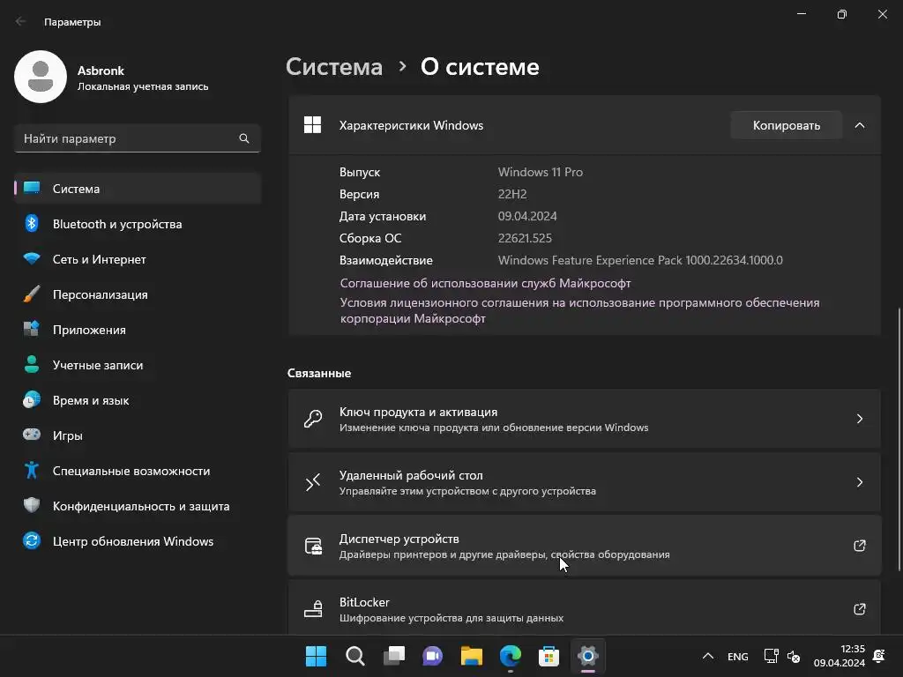The height and width of the screenshot is (677, 903).
Task: Collapse the Характеристики Windows section
Action: (859, 125)
